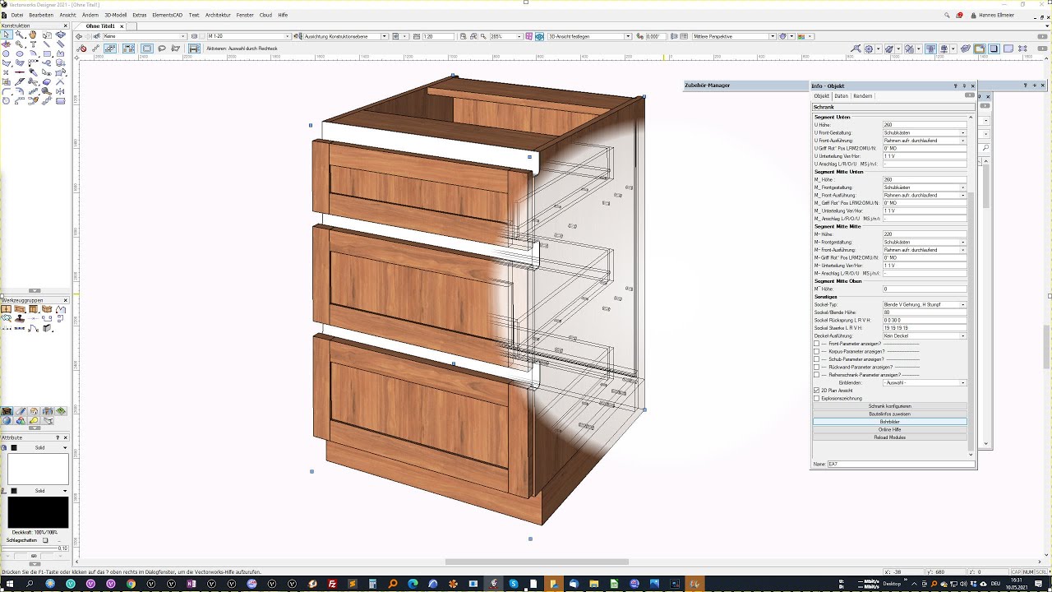Open the Einblenden Auswahl dropdown
Screen dimensions: 1052x592
tap(925, 382)
